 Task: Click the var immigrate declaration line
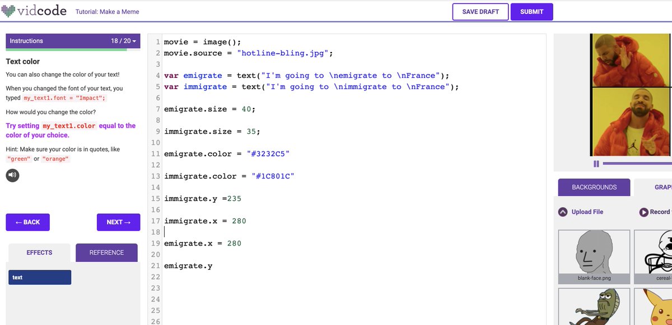311,87
